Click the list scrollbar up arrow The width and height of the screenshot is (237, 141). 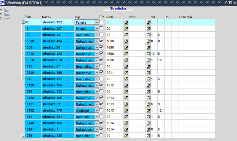click(x=23, y=22)
